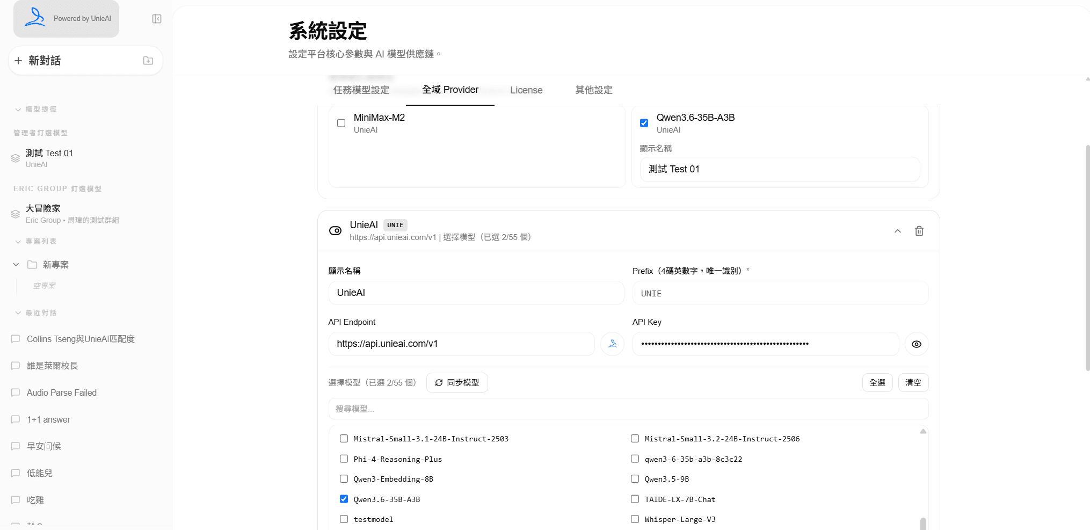This screenshot has height=530, width=1090.
Task: Click 全選 to select all models
Action: pos(877,383)
